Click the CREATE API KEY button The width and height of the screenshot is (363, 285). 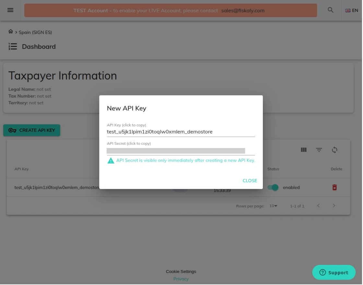(x=32, y=131)
